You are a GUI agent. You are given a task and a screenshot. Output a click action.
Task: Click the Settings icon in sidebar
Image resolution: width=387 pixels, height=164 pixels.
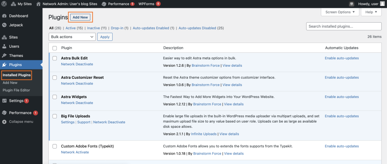click(4, 101)
